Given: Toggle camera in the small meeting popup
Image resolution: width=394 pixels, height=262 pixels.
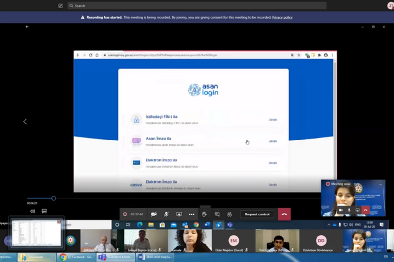Looking at the screenshot, I should click(341, 210).
